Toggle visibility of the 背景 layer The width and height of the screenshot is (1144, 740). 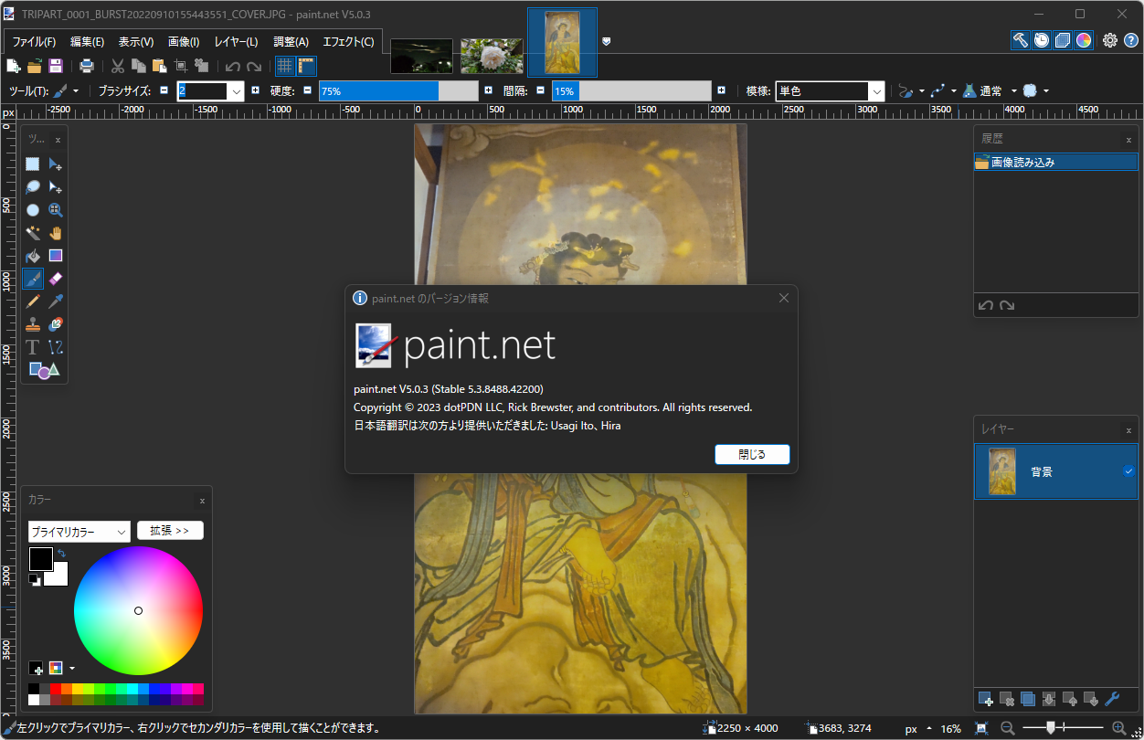pos(1128,471)
